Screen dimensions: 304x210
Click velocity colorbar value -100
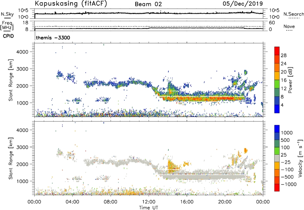coord(287,169)
